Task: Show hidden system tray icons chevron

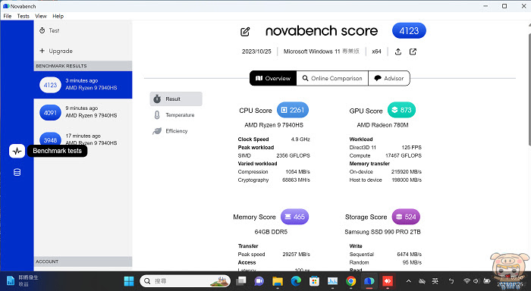Action: coord(409,281)
